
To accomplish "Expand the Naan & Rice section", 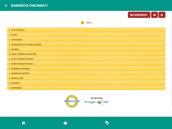I will coord(86,78).
